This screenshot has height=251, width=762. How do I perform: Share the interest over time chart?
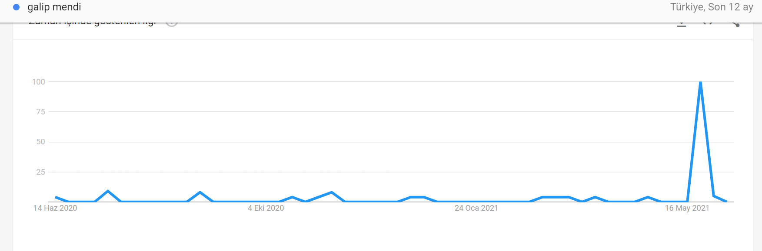pos(735,24)
